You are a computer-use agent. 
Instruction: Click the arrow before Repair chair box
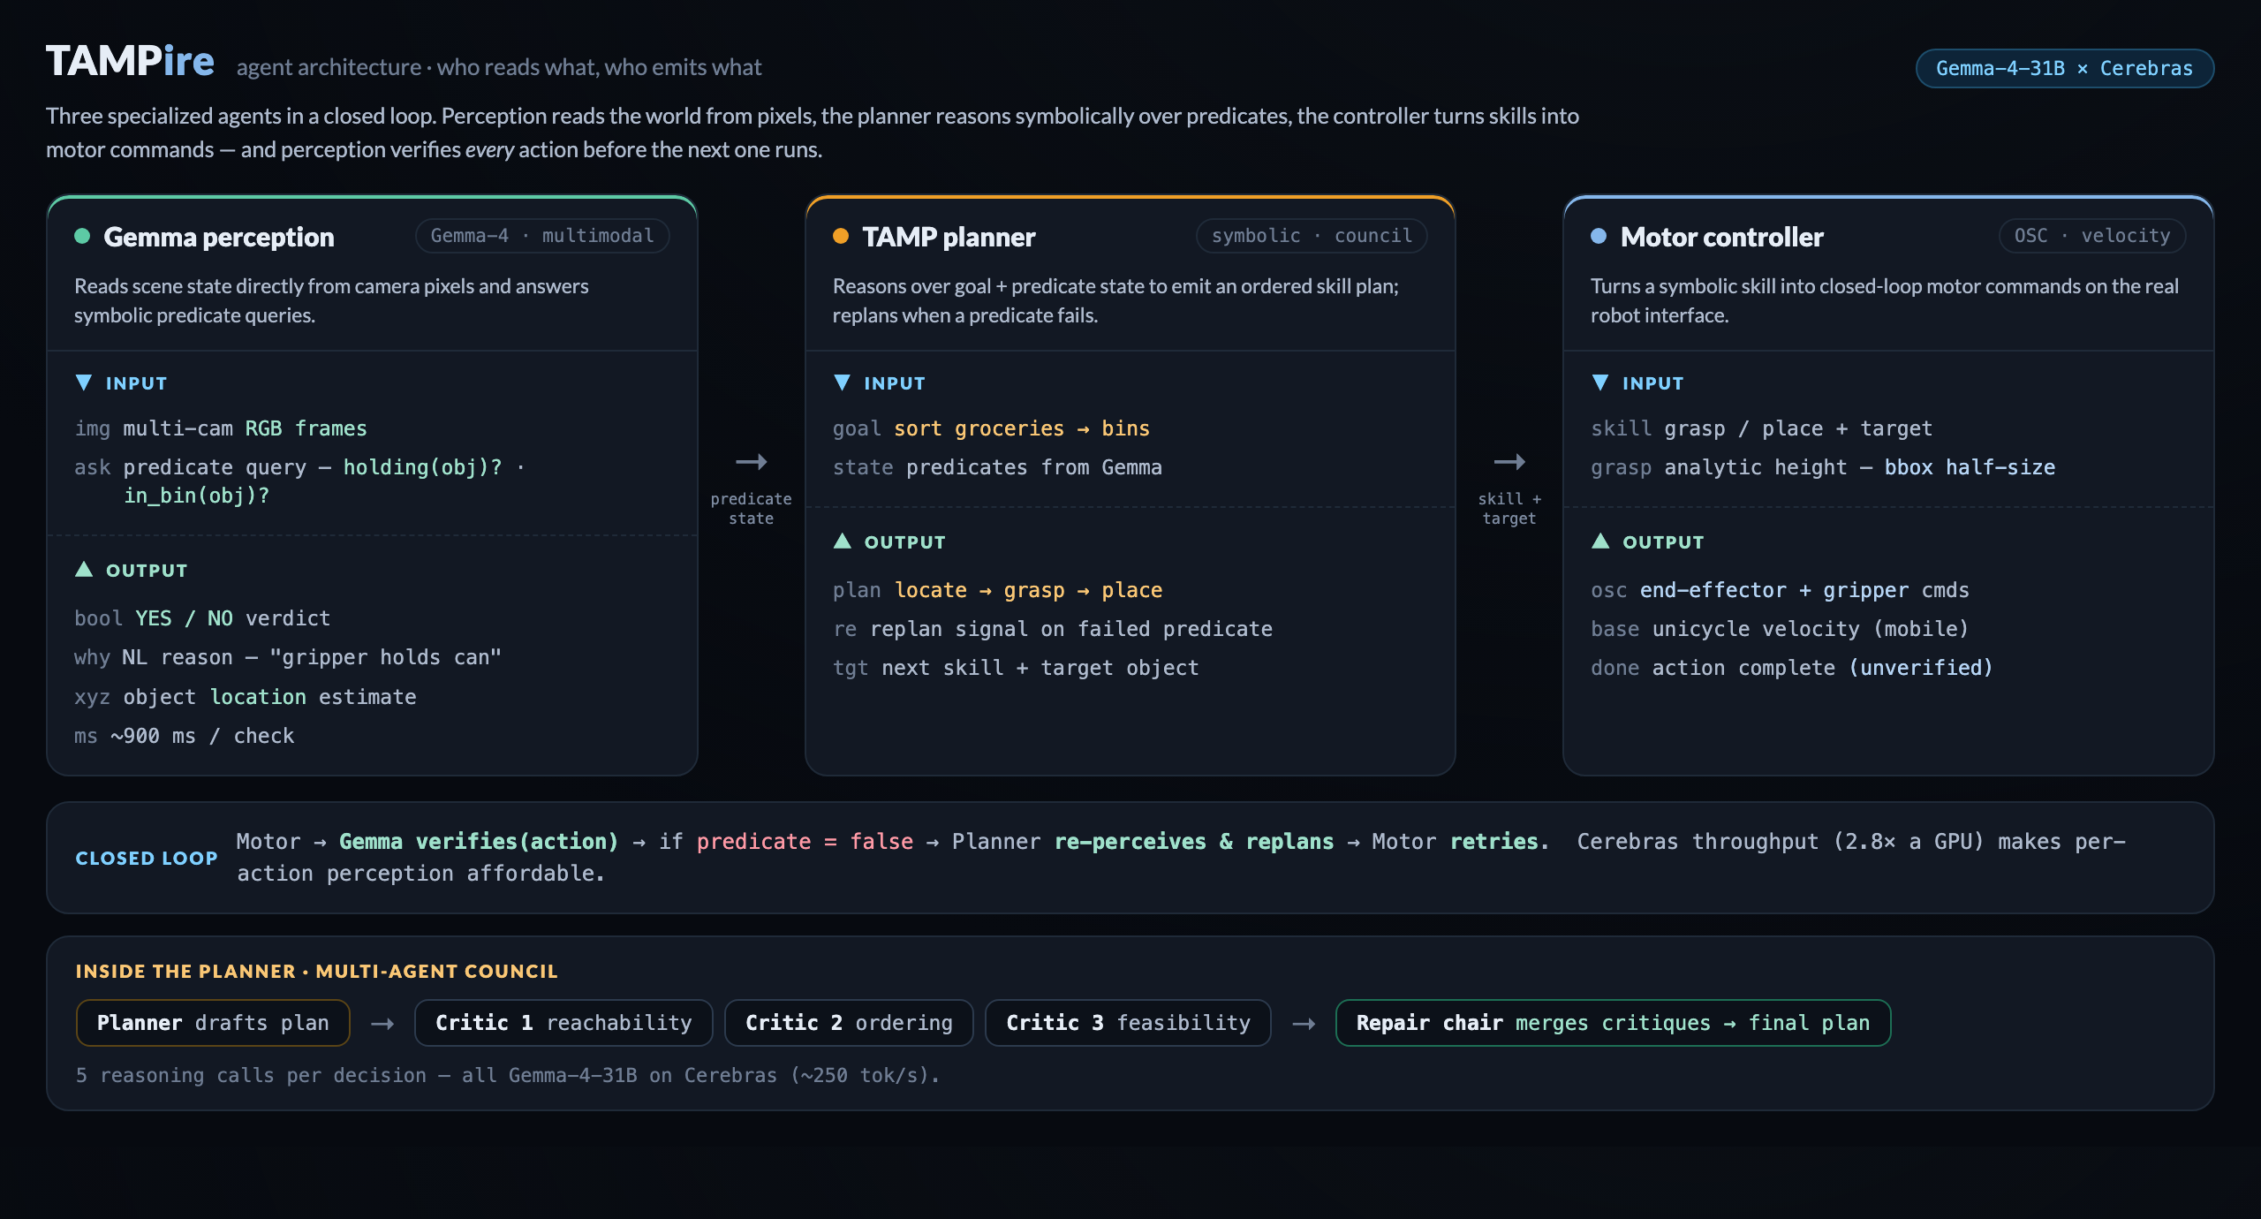(1304, 1024)
